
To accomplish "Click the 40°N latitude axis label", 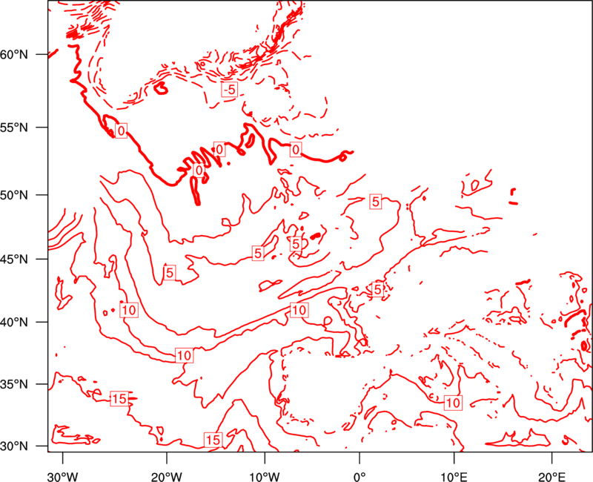I will pyautogui.click(x=14, y=323).
